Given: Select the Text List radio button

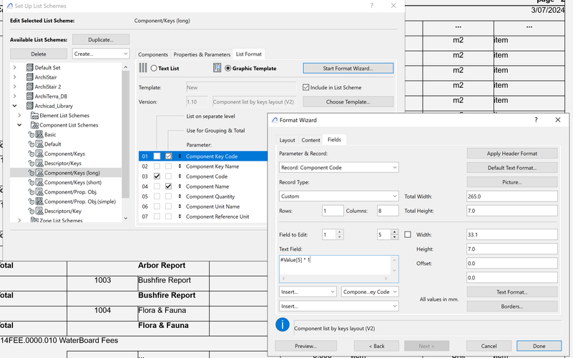Looking at the screenshot, I should coord(154,69).
